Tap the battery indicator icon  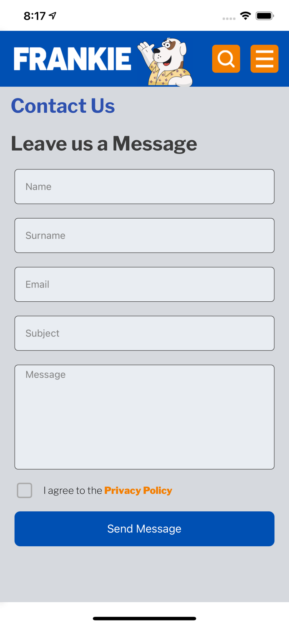click(265, 16)
